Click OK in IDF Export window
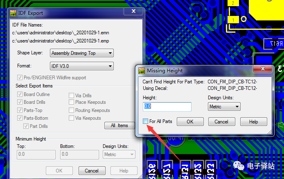 coord(59,171)
